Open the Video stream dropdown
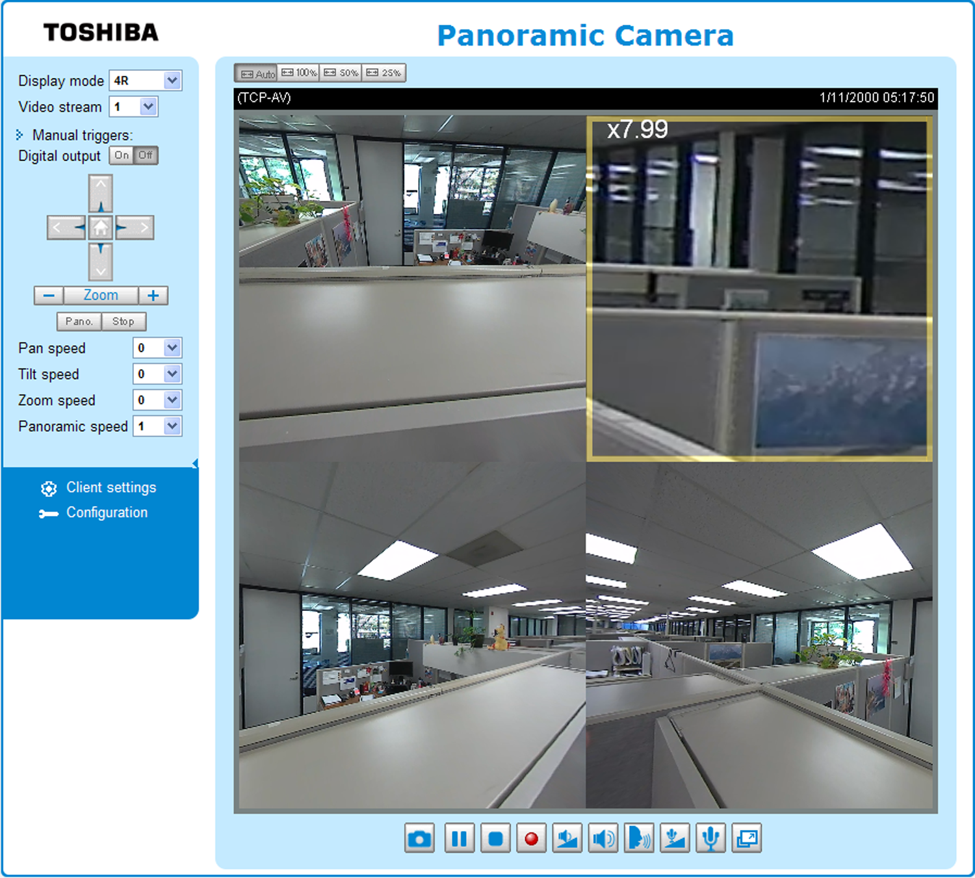The height and width of the screenshot is (878, 975). click(x=134, y=107)
